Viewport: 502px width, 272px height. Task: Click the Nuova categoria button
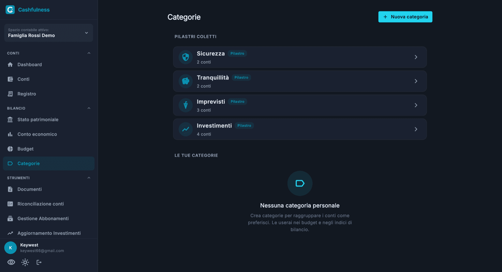(405, 17)
